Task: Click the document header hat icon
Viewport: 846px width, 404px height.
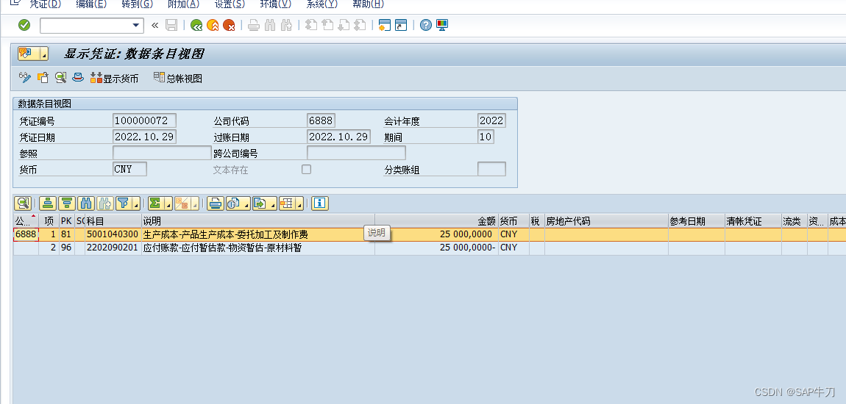Action: [x=78, y=78]
